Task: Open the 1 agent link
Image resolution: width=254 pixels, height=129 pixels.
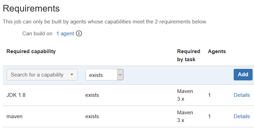Action: pos(65,34)
